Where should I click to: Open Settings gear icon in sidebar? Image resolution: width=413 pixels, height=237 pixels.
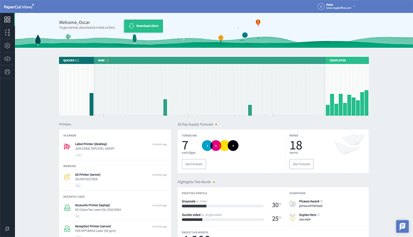coord(7,46)
